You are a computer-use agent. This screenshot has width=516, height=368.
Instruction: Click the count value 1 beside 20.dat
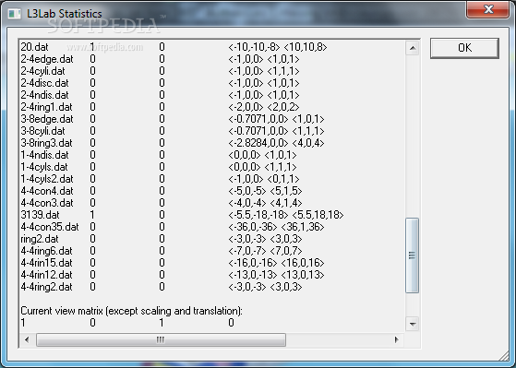pos(92,47)
